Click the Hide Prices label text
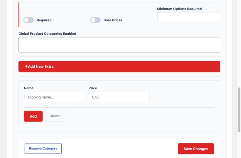 113,20
